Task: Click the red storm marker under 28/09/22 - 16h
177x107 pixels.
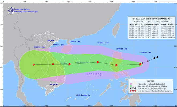Action: [x=53, y=64]
